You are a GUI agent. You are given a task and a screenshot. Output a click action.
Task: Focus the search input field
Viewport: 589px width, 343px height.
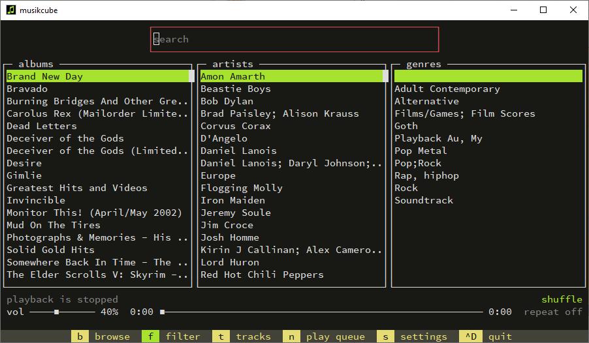[x=294, y=39]
